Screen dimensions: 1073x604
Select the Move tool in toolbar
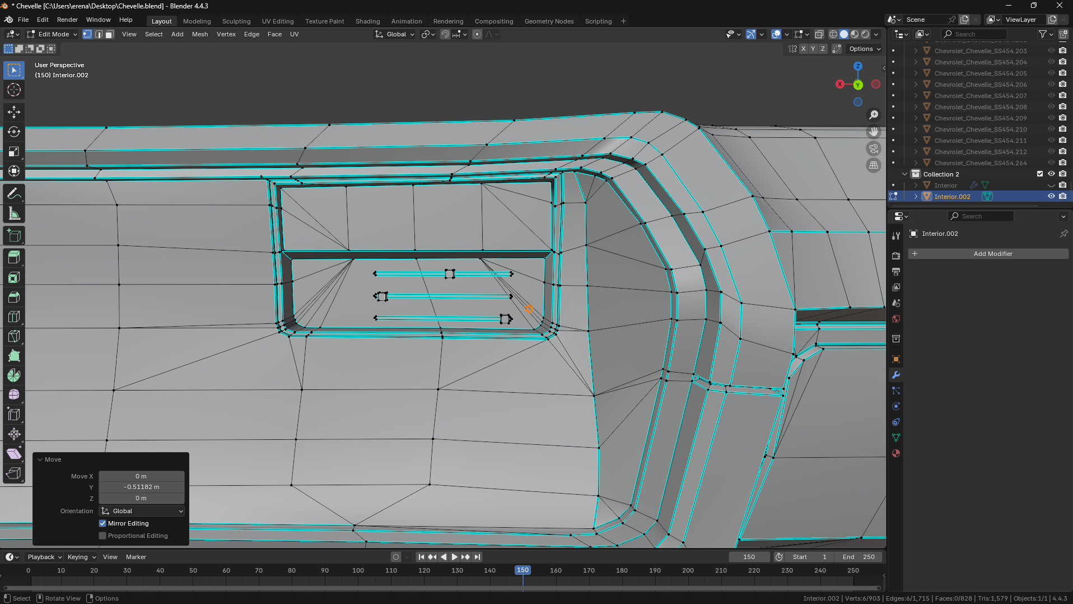pos(14,112)
